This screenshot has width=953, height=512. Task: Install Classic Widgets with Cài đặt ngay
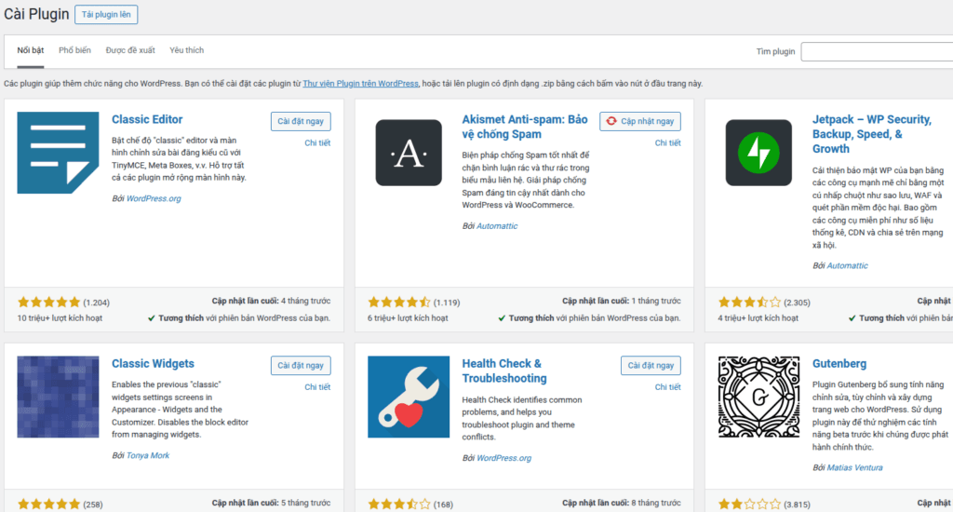pyautogui.click(x=301, y=366)
